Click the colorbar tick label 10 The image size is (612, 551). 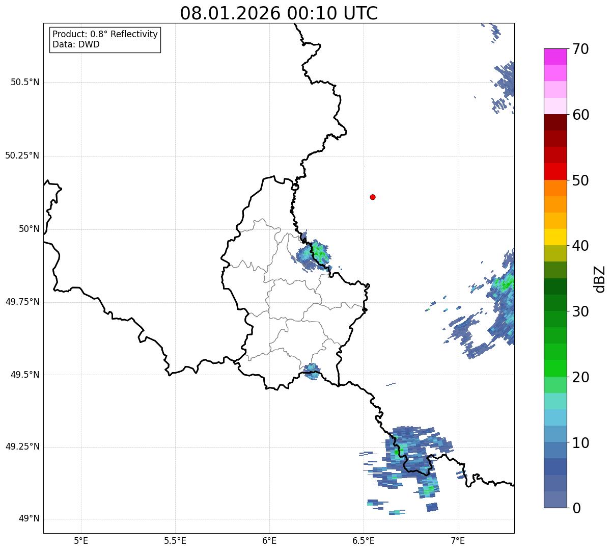(x=580, y=442)
